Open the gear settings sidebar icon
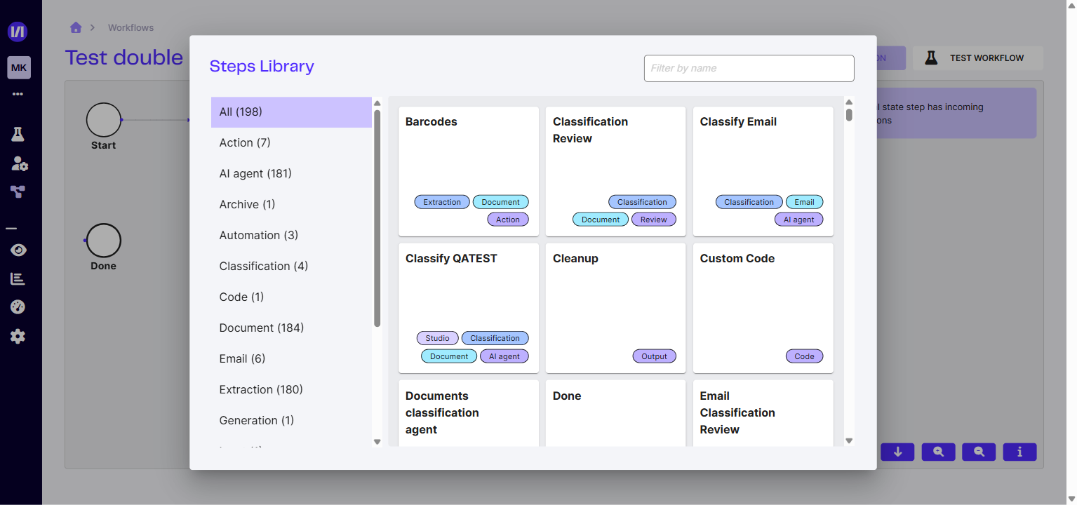1077x505 pixels. coord(18,337)
